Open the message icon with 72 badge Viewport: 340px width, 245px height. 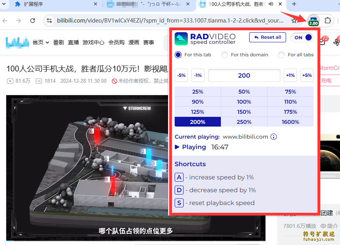pos(323,41)
